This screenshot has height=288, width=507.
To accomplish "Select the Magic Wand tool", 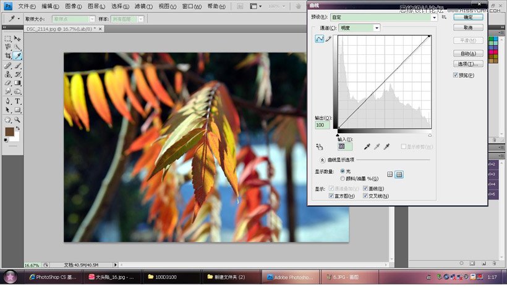I will [x=17, y=47].
